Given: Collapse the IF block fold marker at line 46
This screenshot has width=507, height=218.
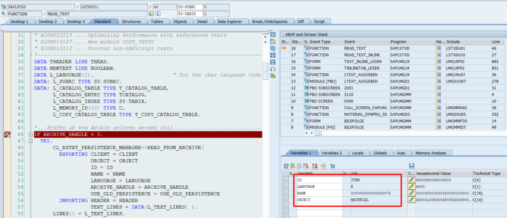Looking at the screenshot, I should [31, 134].
